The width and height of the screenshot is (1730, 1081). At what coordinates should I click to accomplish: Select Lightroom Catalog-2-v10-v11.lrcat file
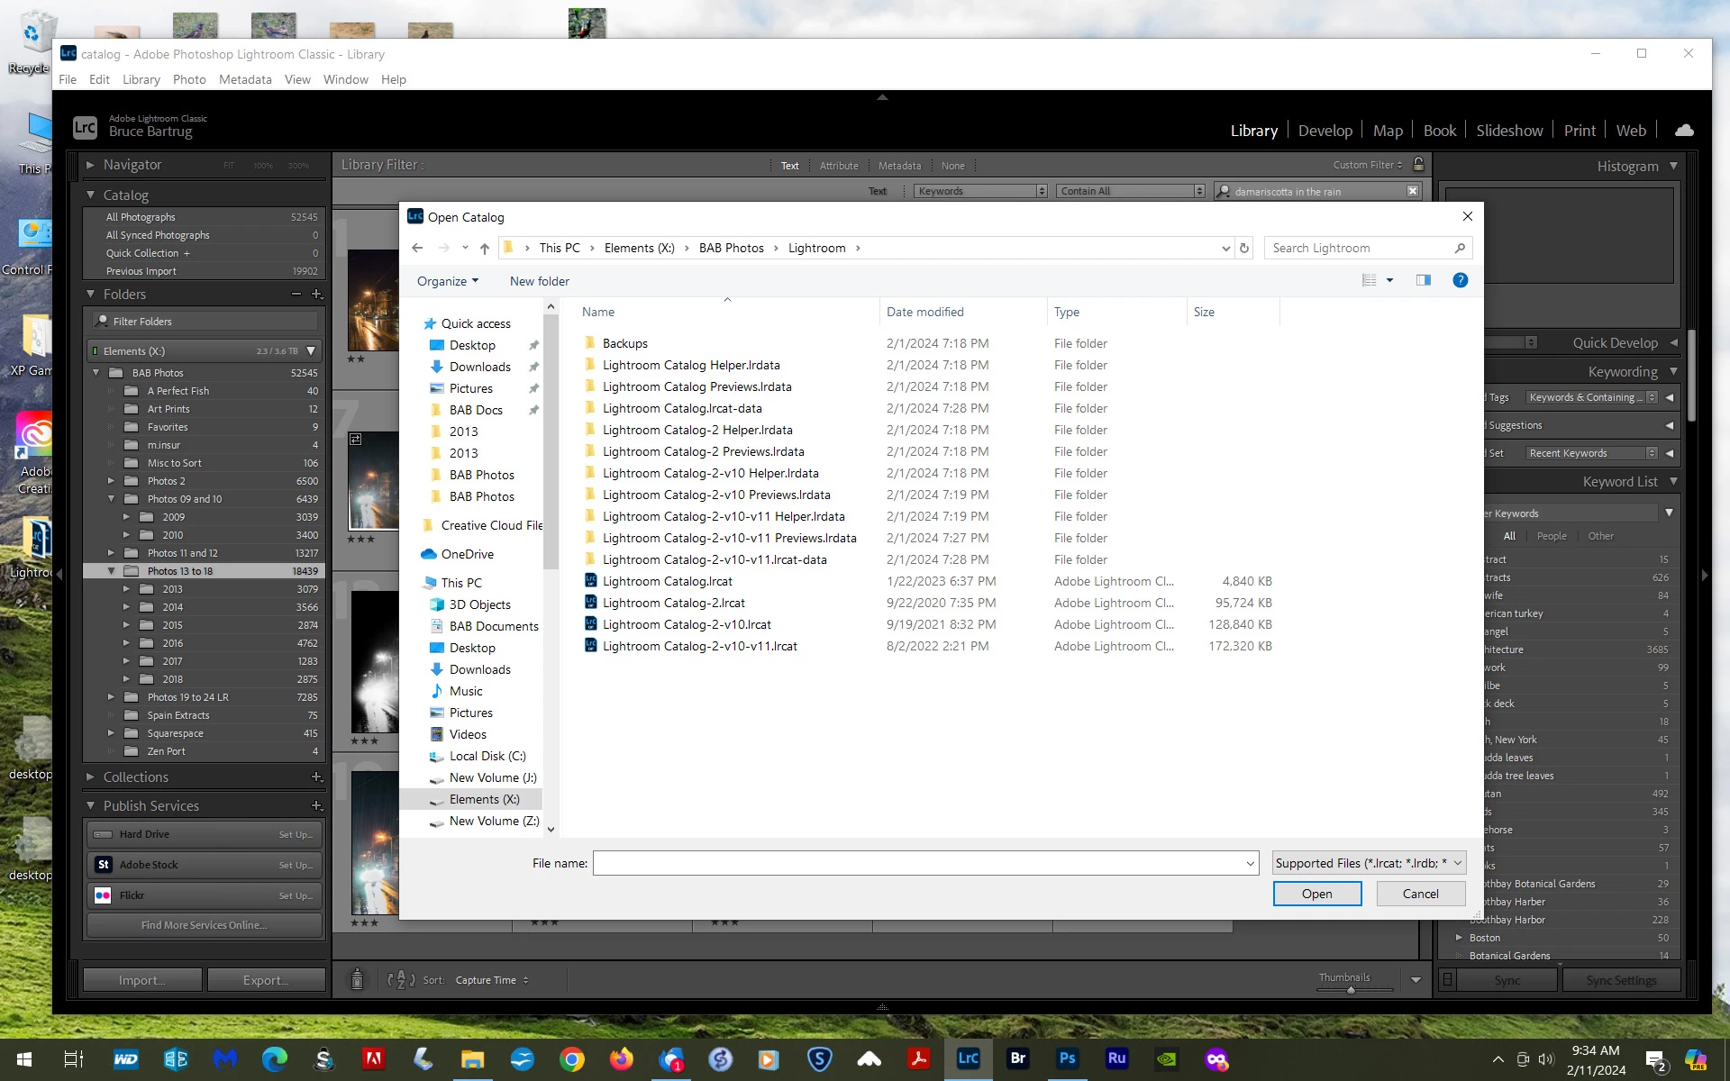pos(699,646)
